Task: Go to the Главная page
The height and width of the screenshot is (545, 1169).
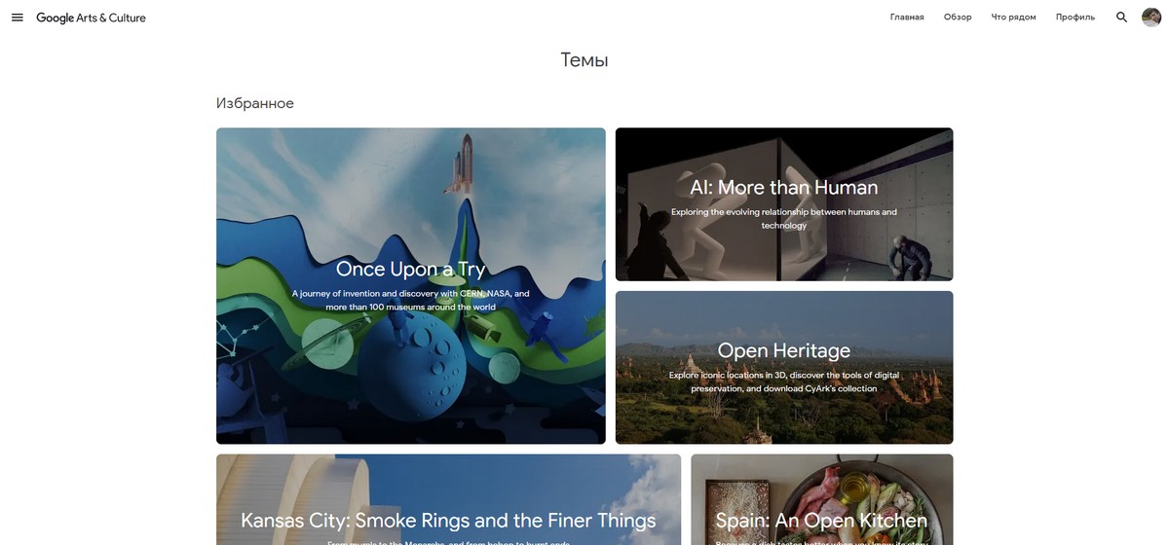Action: pyautogui.click(x=906, y=18)
